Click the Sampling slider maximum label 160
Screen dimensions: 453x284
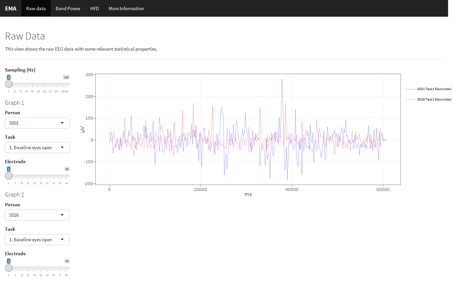(66, 77)
